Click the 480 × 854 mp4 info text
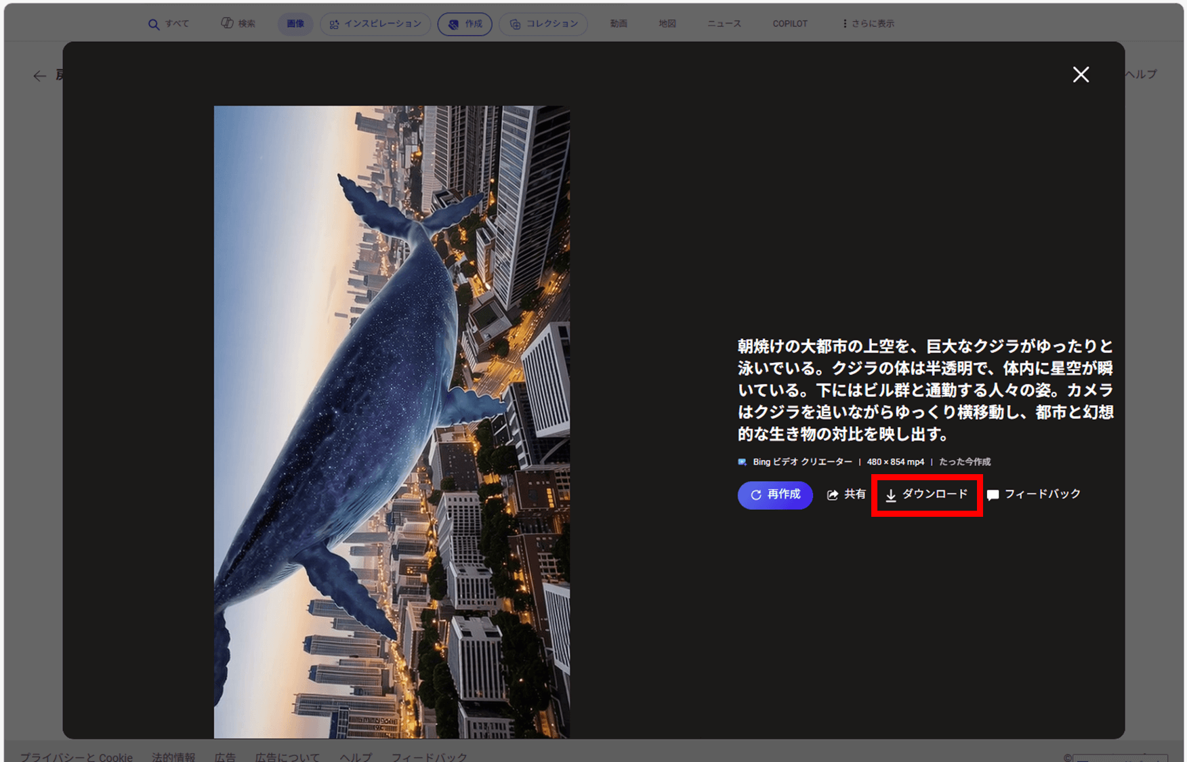1187x762 pixels. pos(895,462)
